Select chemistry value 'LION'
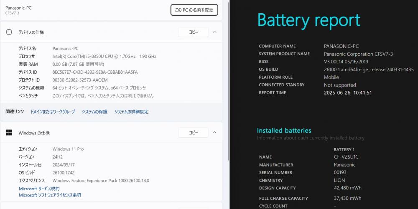 pos(339,180)
